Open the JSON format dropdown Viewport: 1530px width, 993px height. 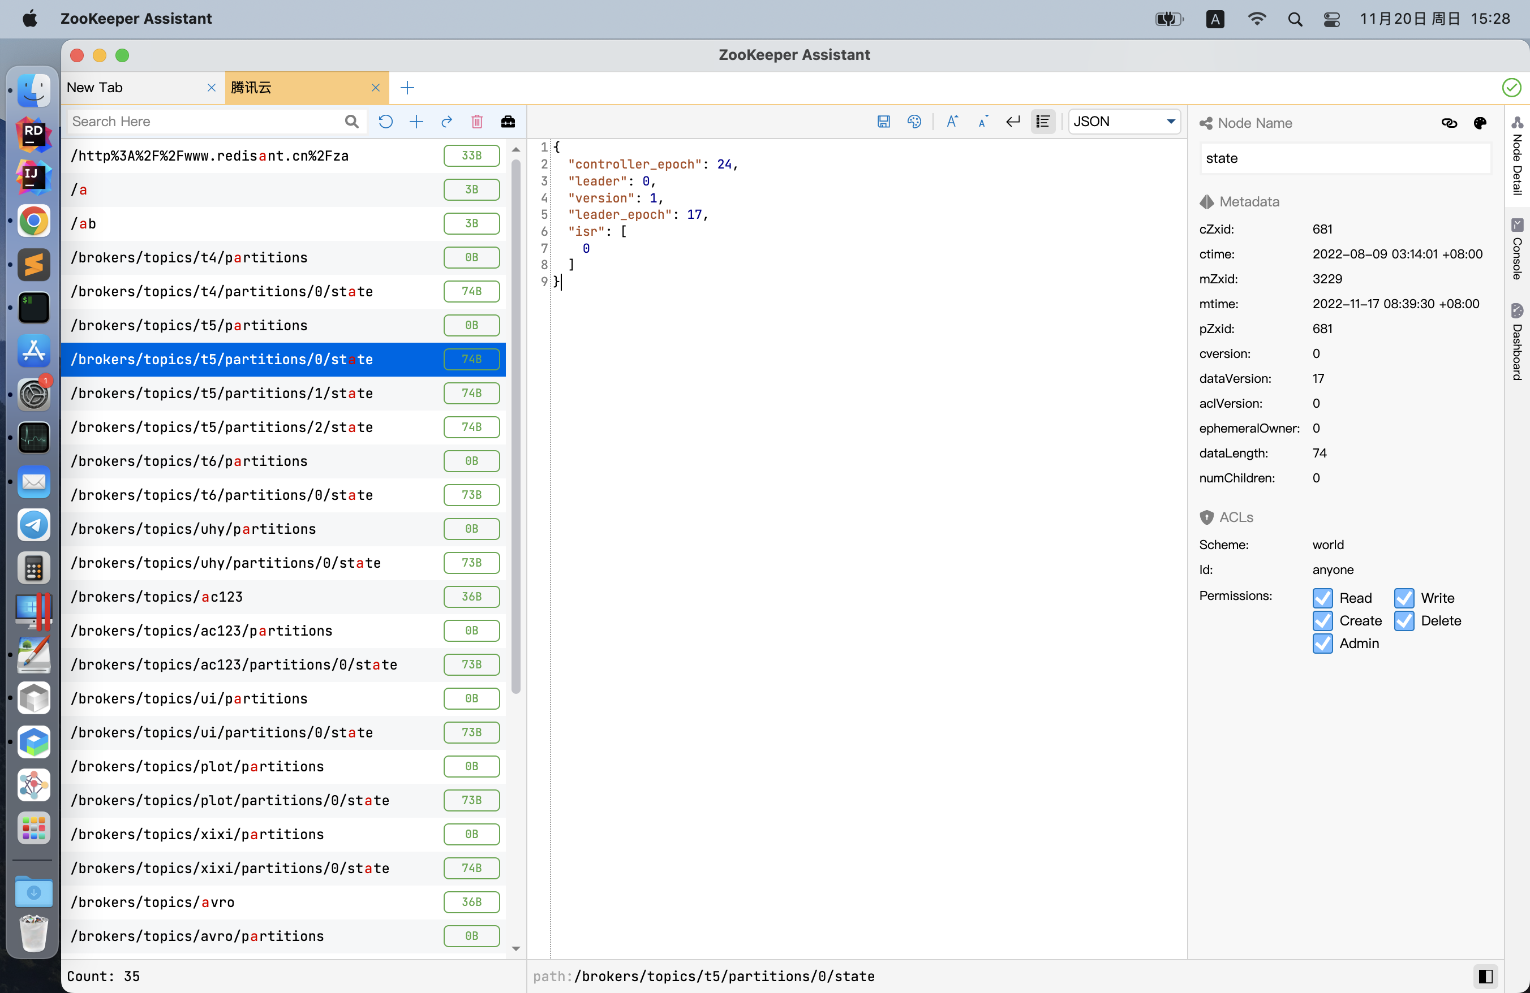point(1124,122)
